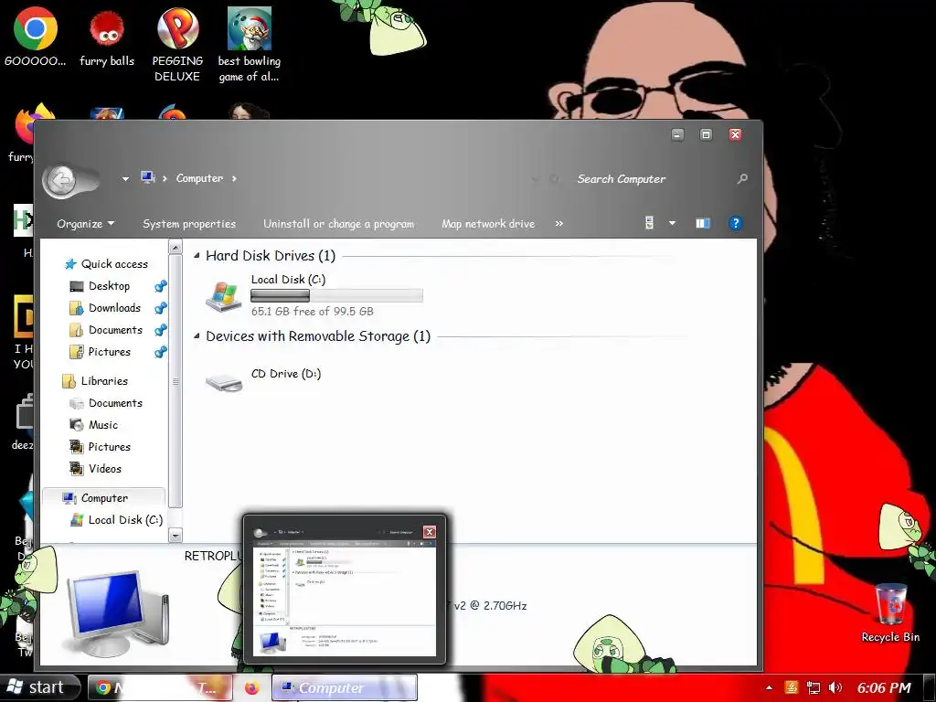
Task: Click the pin icon next to Desktop
Action: pos(161,286)
